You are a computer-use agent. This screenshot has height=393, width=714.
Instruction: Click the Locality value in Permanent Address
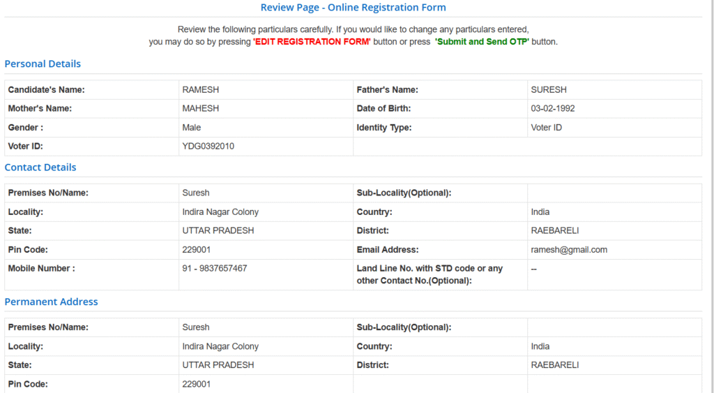(220, 346)
